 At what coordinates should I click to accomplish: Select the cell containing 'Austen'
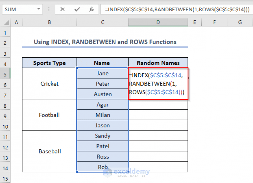point(103,94)
